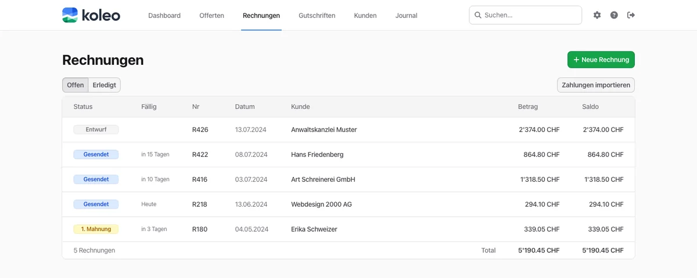697x278 pixels.
Task: Open help via the question mark icon
Action: pyautogui.click(x=614, y=15)
